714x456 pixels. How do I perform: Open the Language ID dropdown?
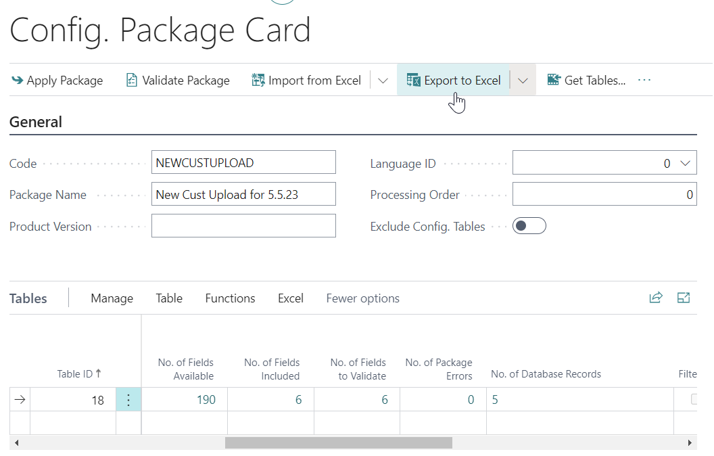coord(685,163)
